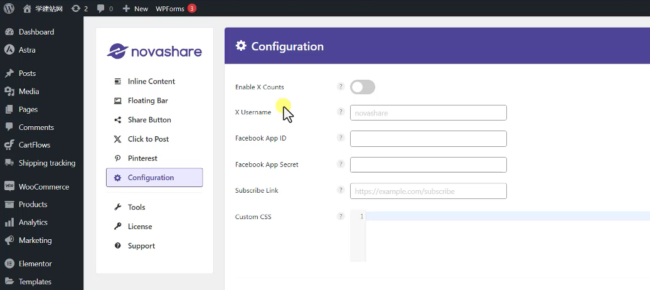Open the New content menu in admin bar
The image size is (650, 290).
(x=135, y=9)
